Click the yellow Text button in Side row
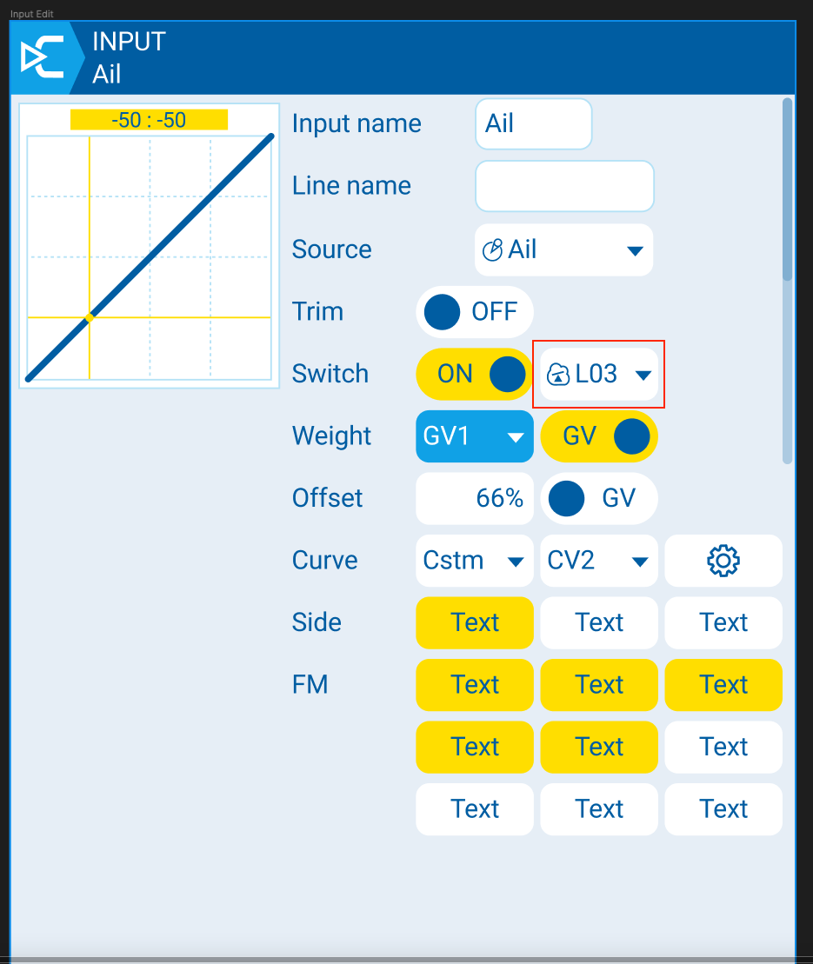The height and width of the screenshot is (964, 813). [474, 622]
